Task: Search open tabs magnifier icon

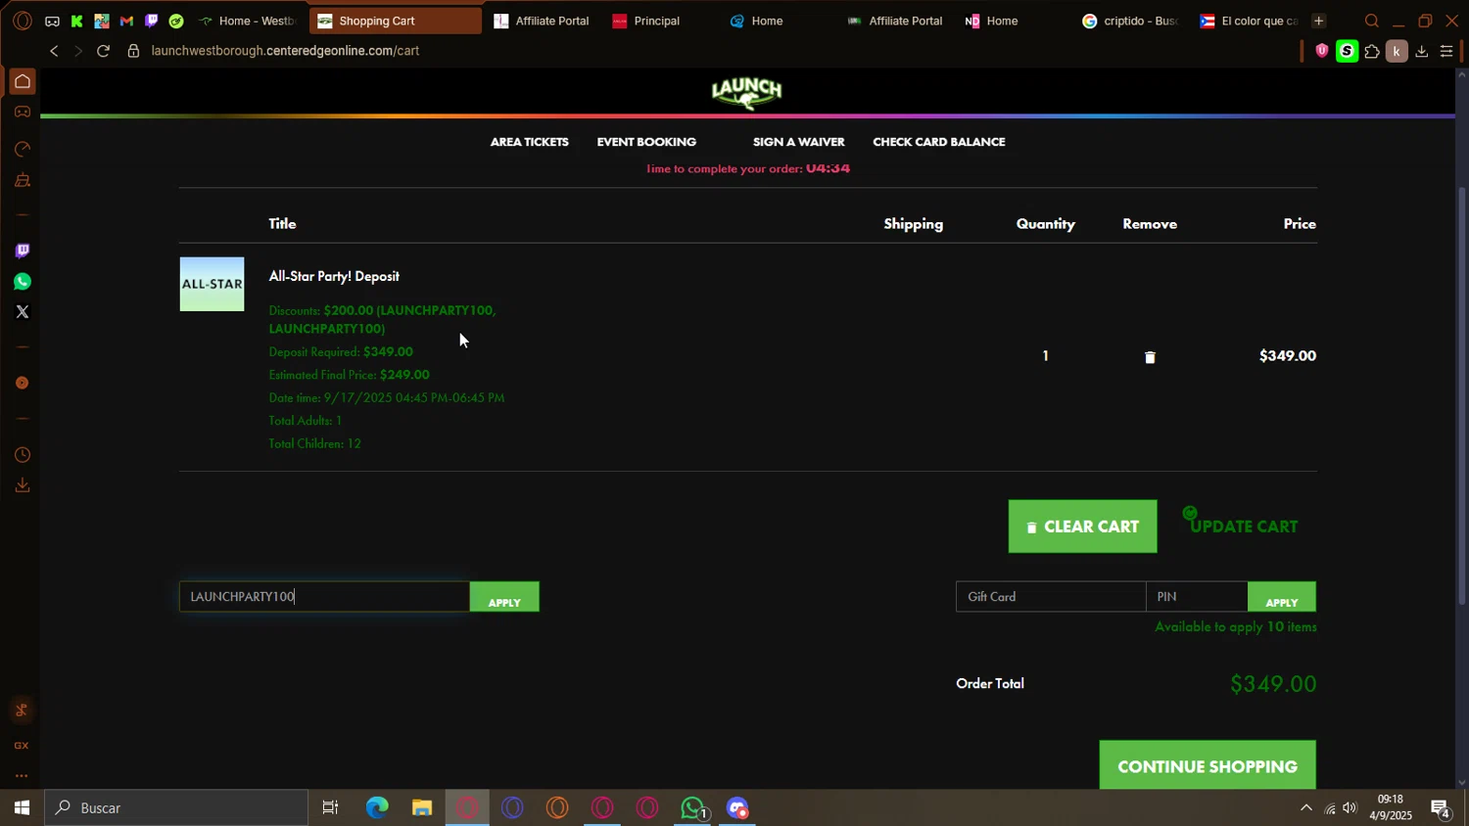Action: [x=1372, y=21]
